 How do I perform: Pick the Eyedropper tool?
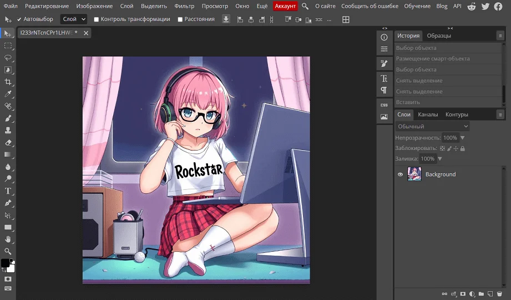pyautogui.click(x=8, y=94)
